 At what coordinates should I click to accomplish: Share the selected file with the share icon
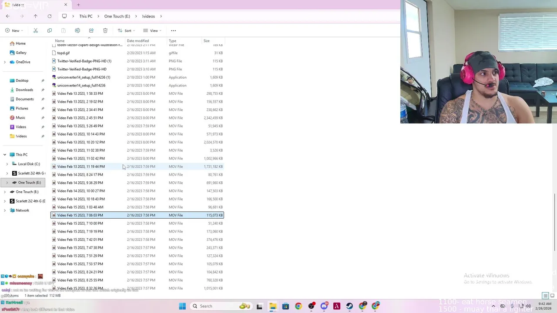[91, 30]
